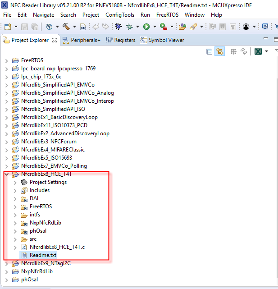Open the ConfigTools menu
Screen dimensions: 278x289
120,15
